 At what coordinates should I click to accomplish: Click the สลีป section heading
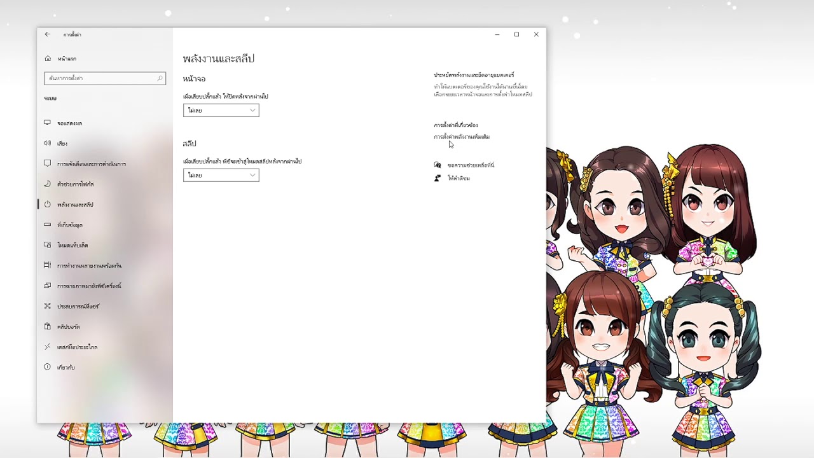[190, 144]
